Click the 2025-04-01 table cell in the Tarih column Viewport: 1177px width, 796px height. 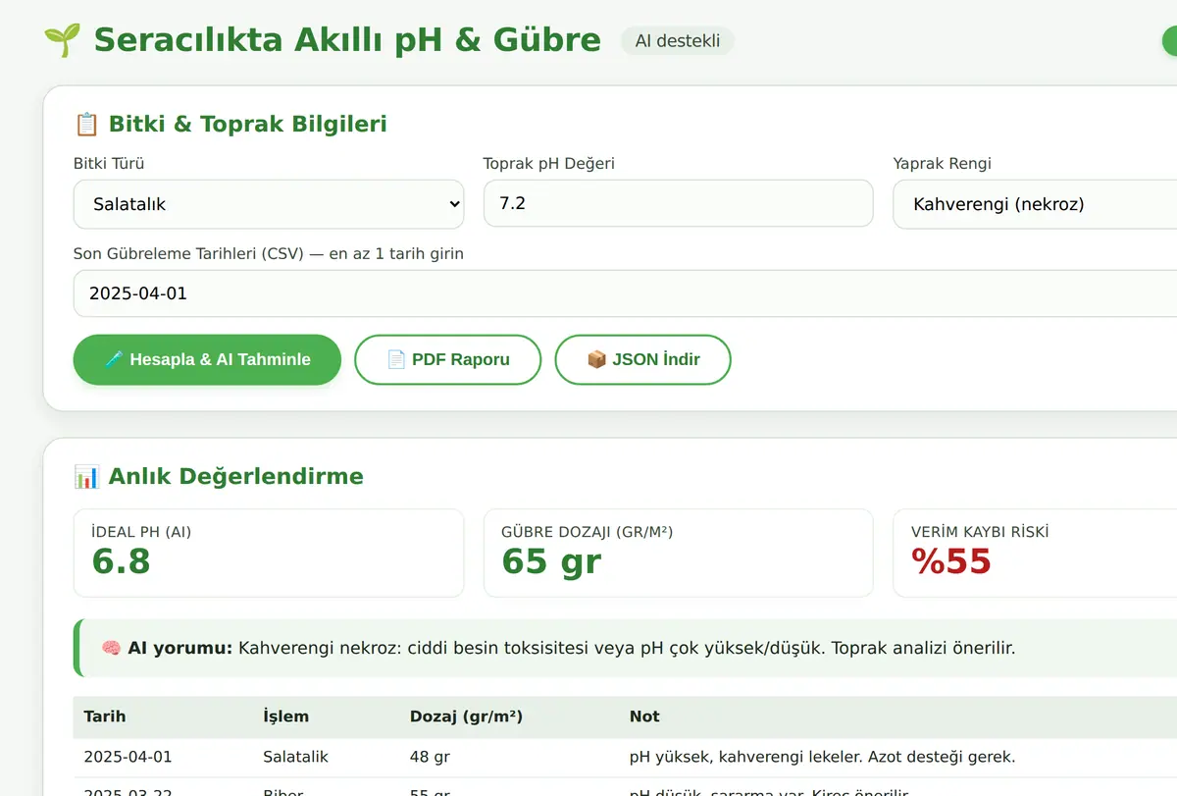pyautogui.click(x=128, y=757)
